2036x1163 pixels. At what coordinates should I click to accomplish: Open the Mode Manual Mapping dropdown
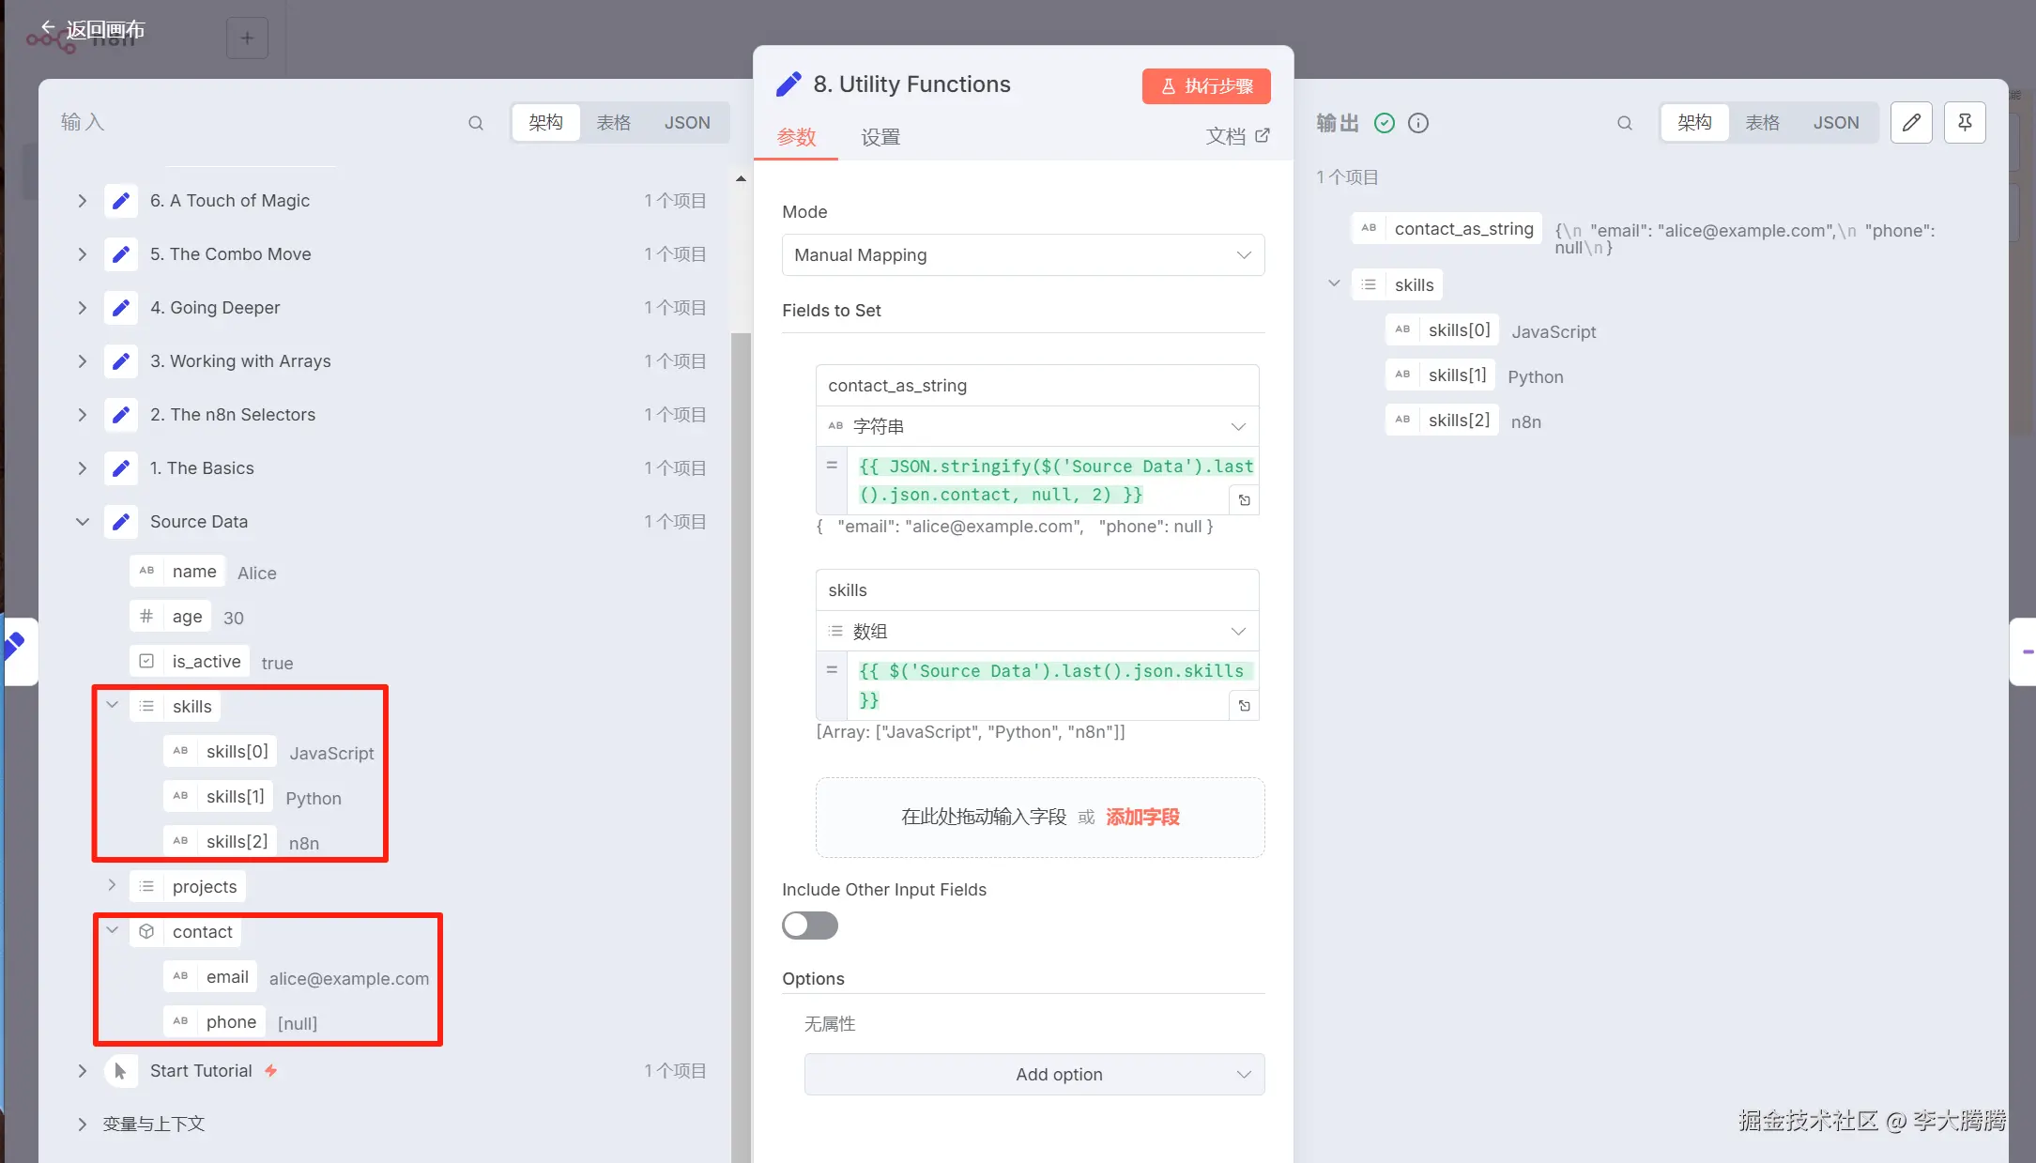[1022, 255]
